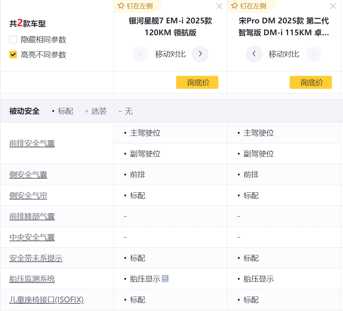343x311 pixels.
Task: View 侧安全气帘 explanation link
Action: click(28, 196)
